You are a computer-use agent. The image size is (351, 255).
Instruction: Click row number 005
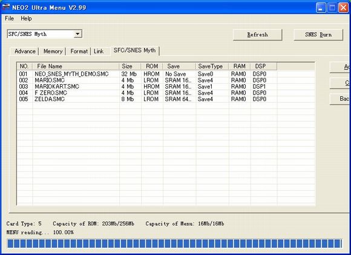coord(24,99)
